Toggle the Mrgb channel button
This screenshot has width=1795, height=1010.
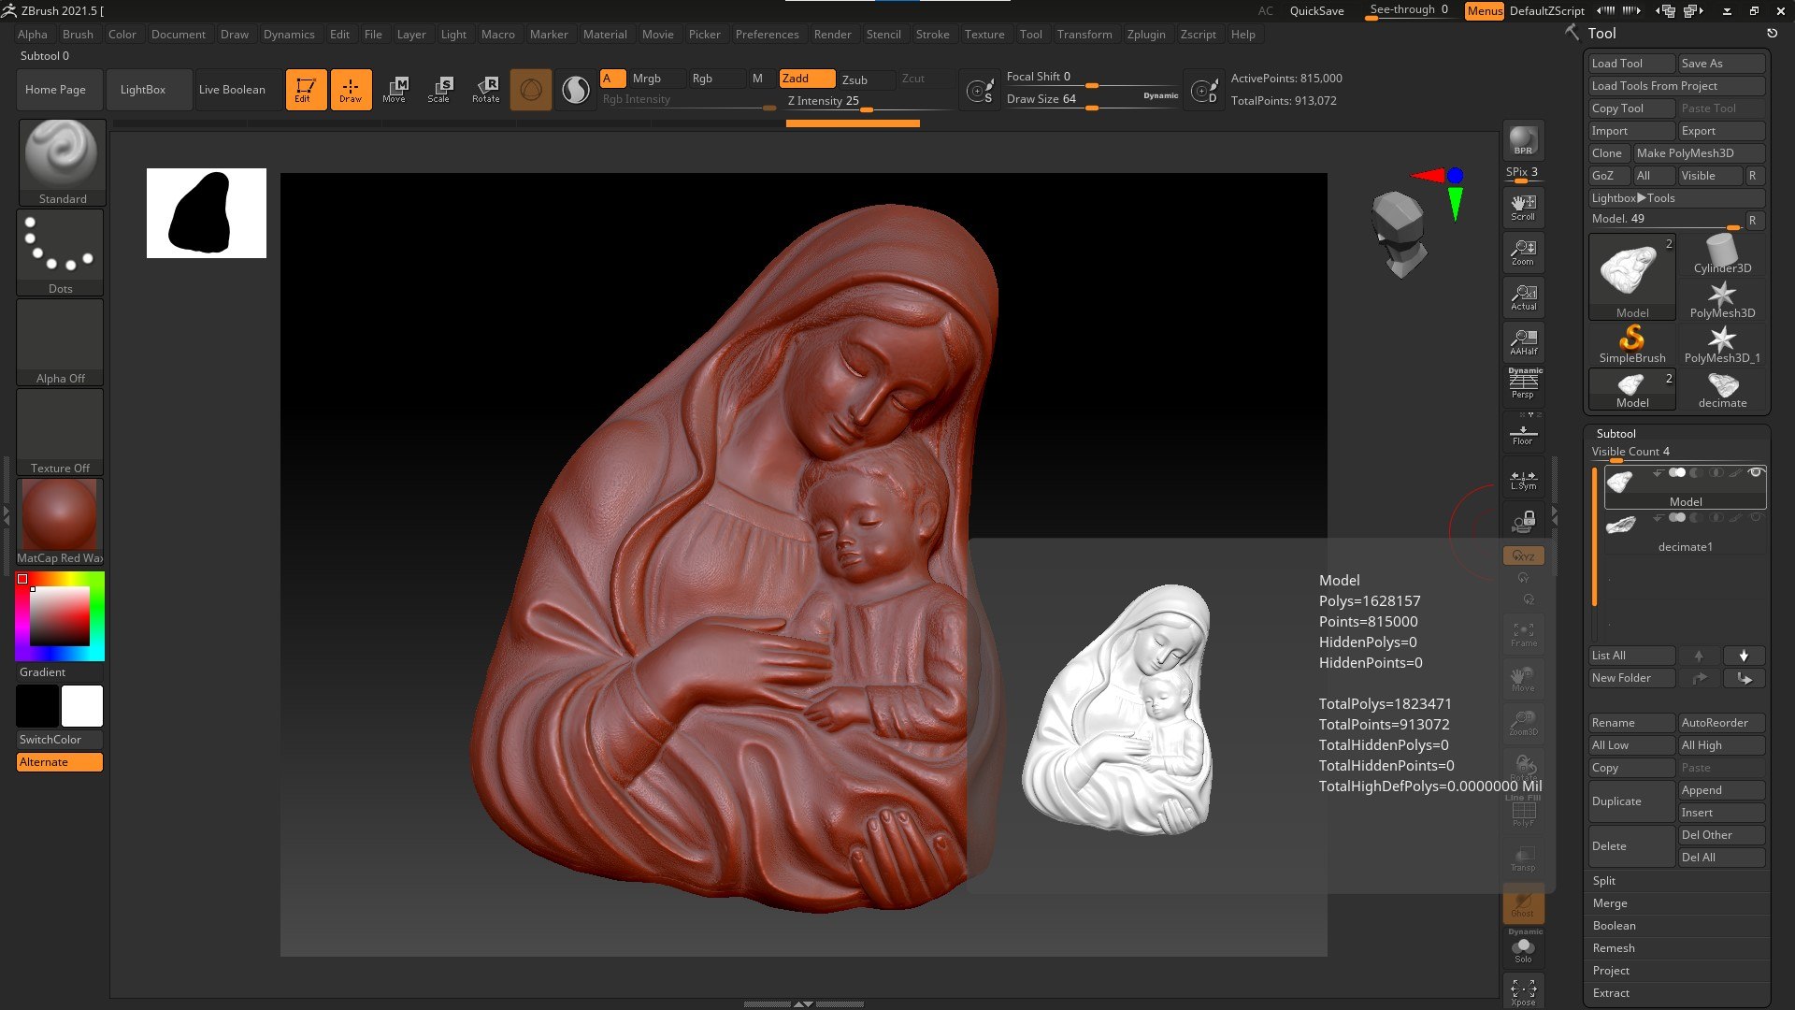pyautogui.click(x=655, y=79)
